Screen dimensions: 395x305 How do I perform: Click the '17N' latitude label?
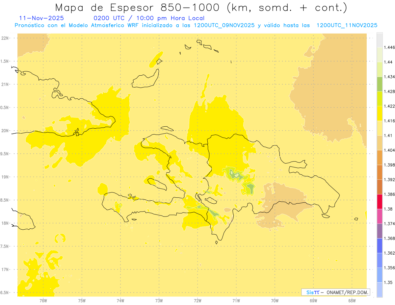[5, 269]
